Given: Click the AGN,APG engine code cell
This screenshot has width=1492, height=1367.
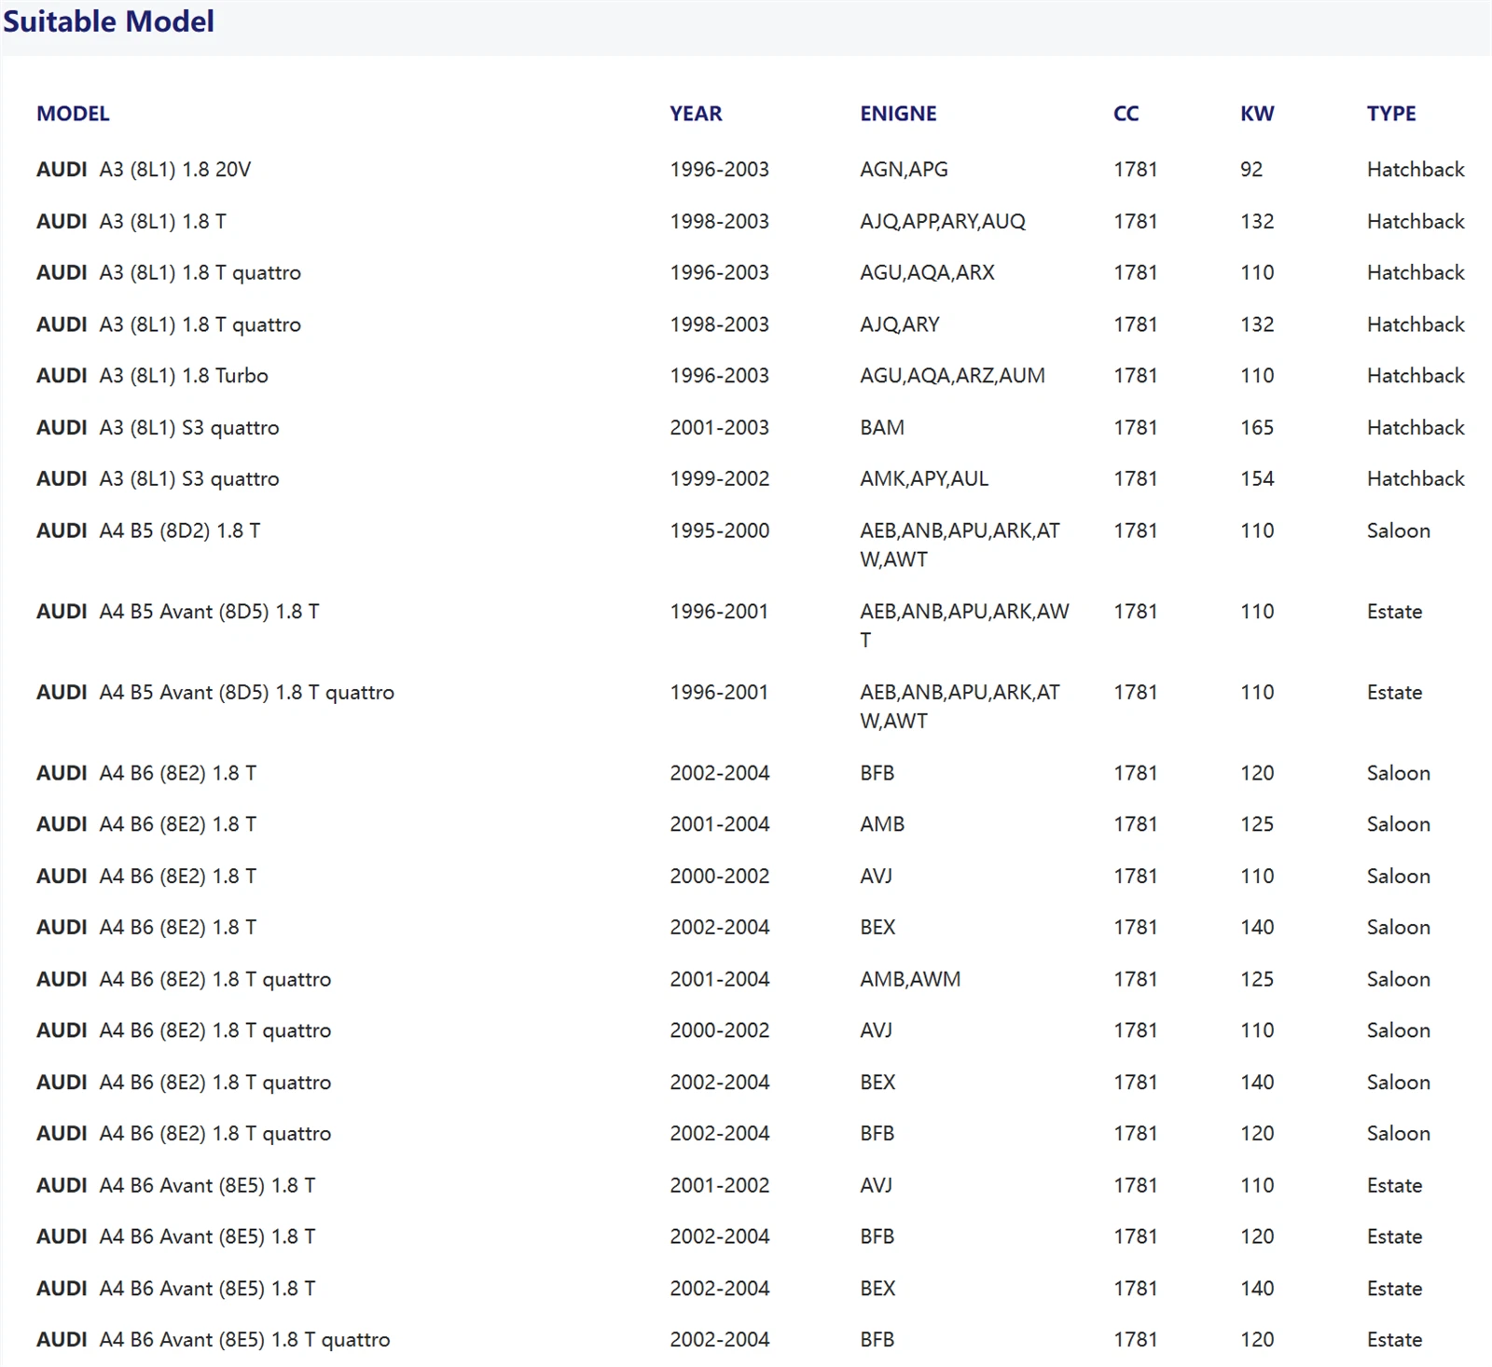Looking at the screenshot, I should click(x=904, y=170).
